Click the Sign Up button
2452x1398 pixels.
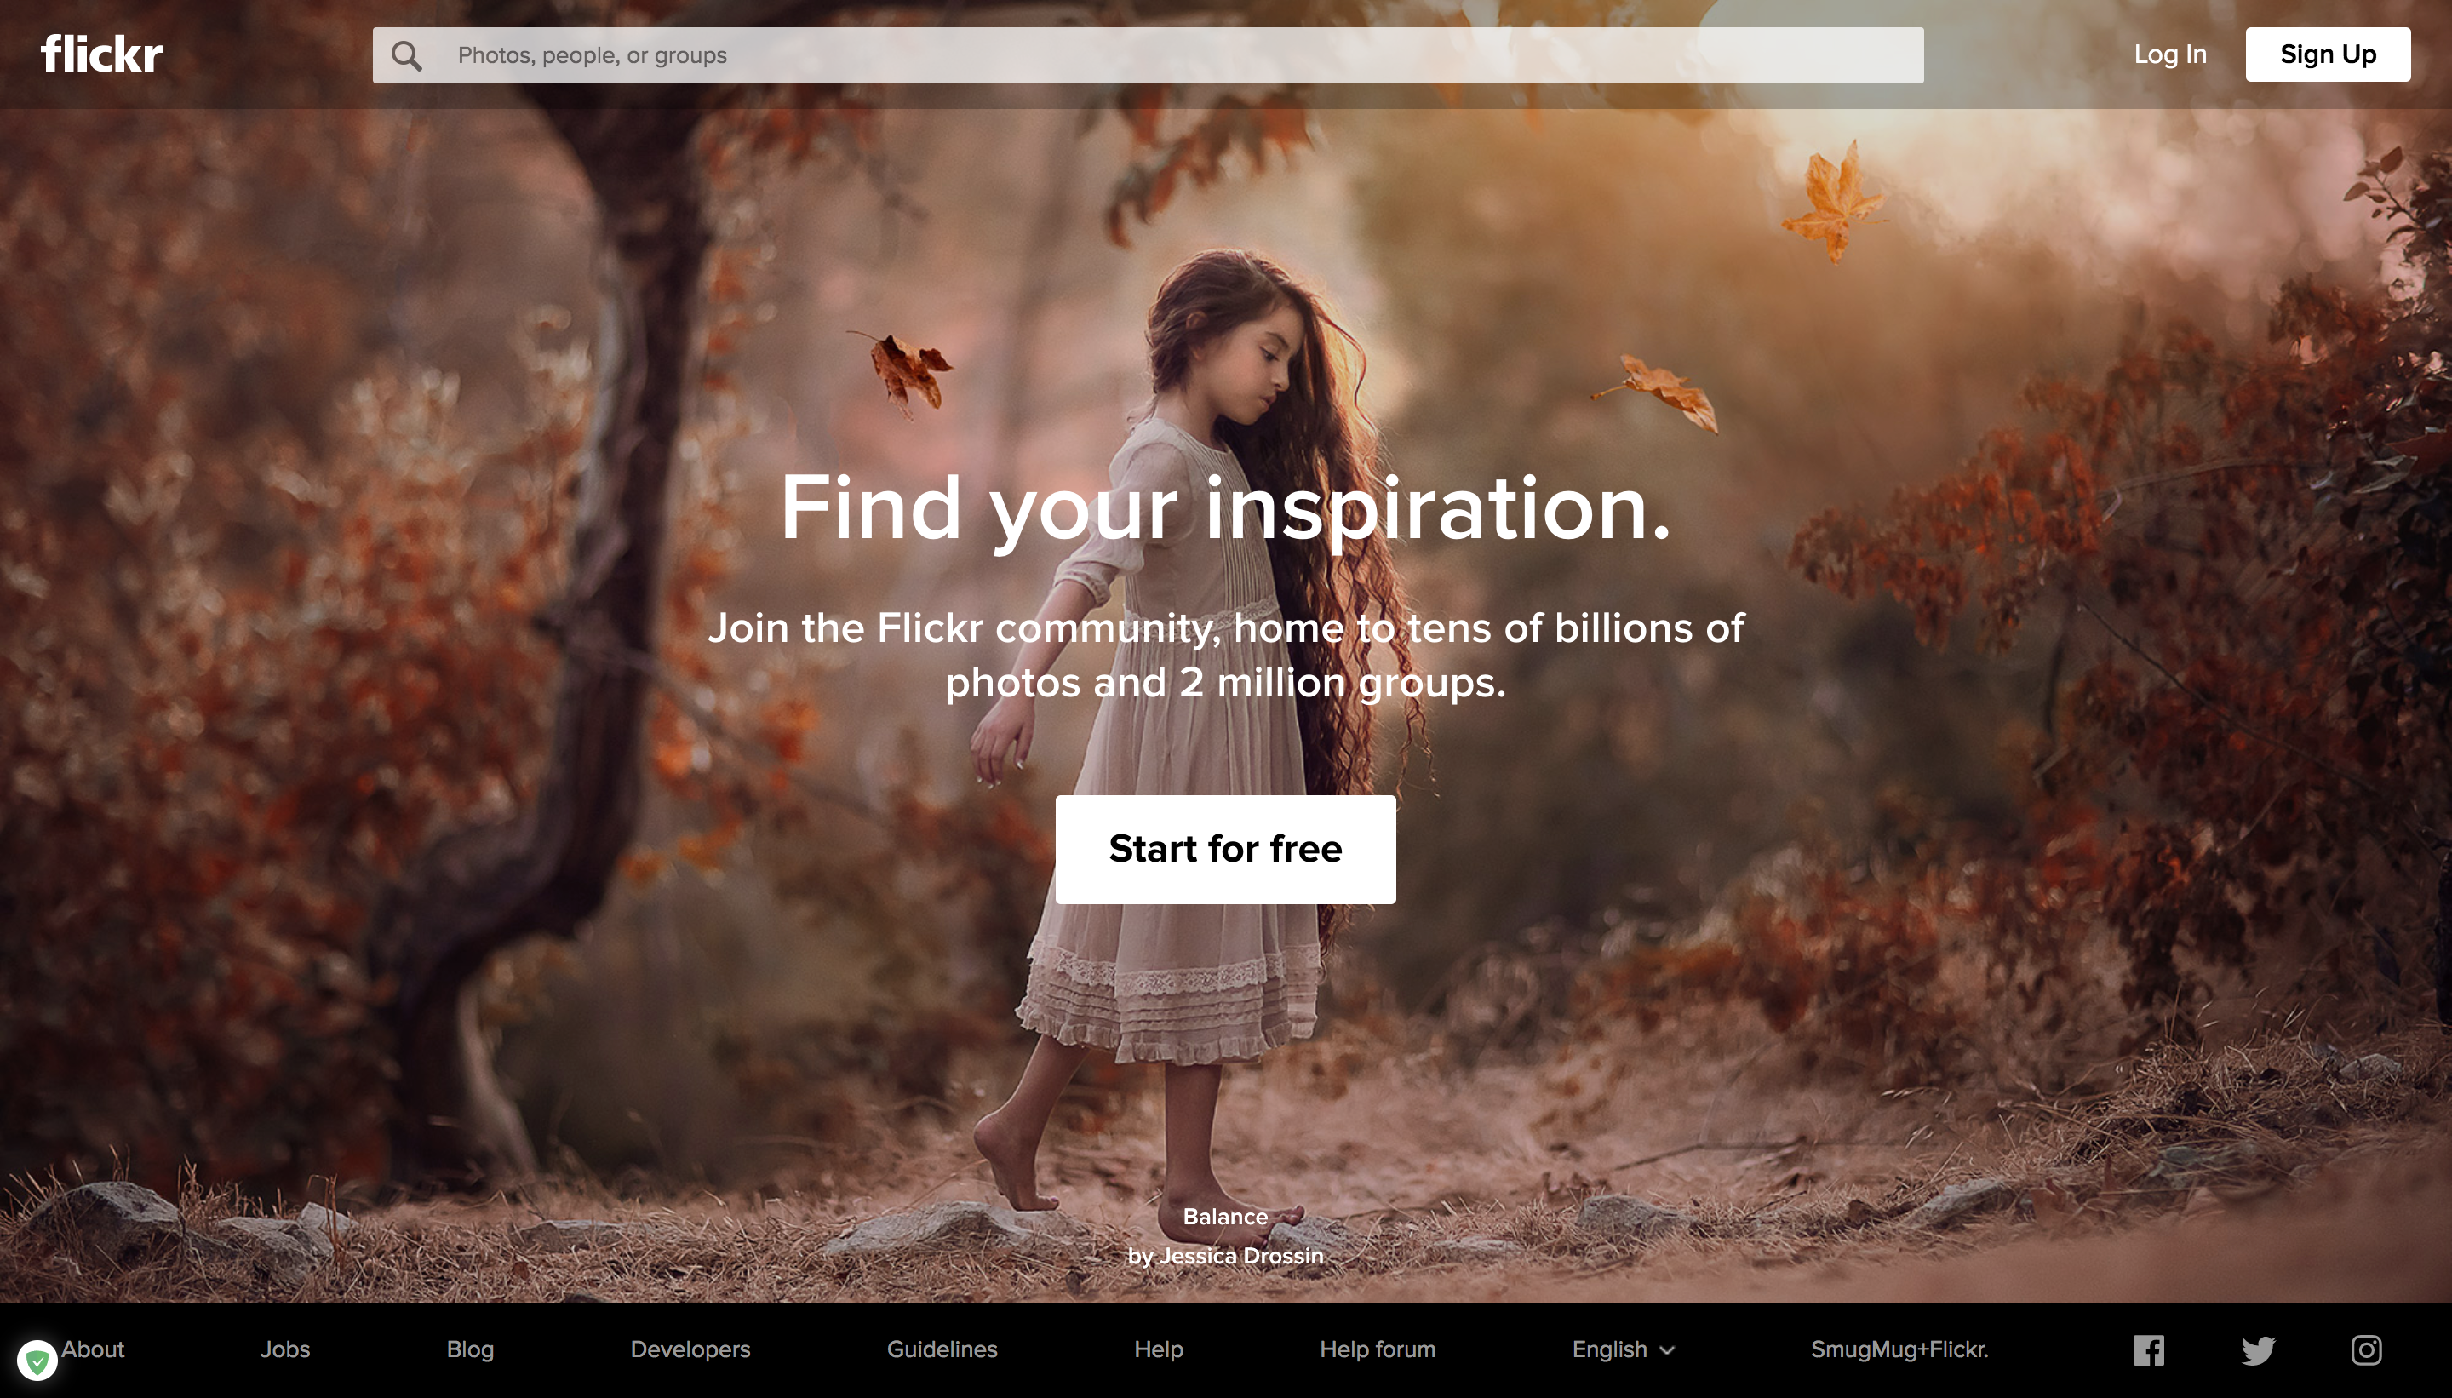pyautogui.click(x=2328, y=54)
